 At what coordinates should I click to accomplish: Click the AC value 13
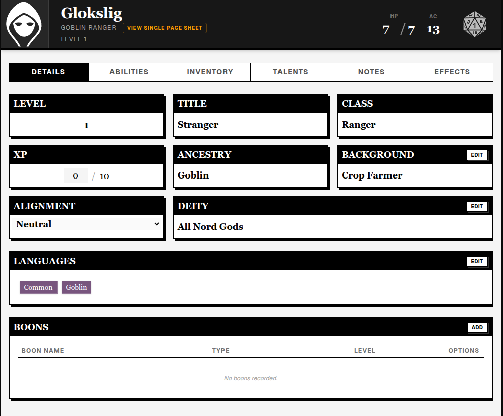(433, 30)
